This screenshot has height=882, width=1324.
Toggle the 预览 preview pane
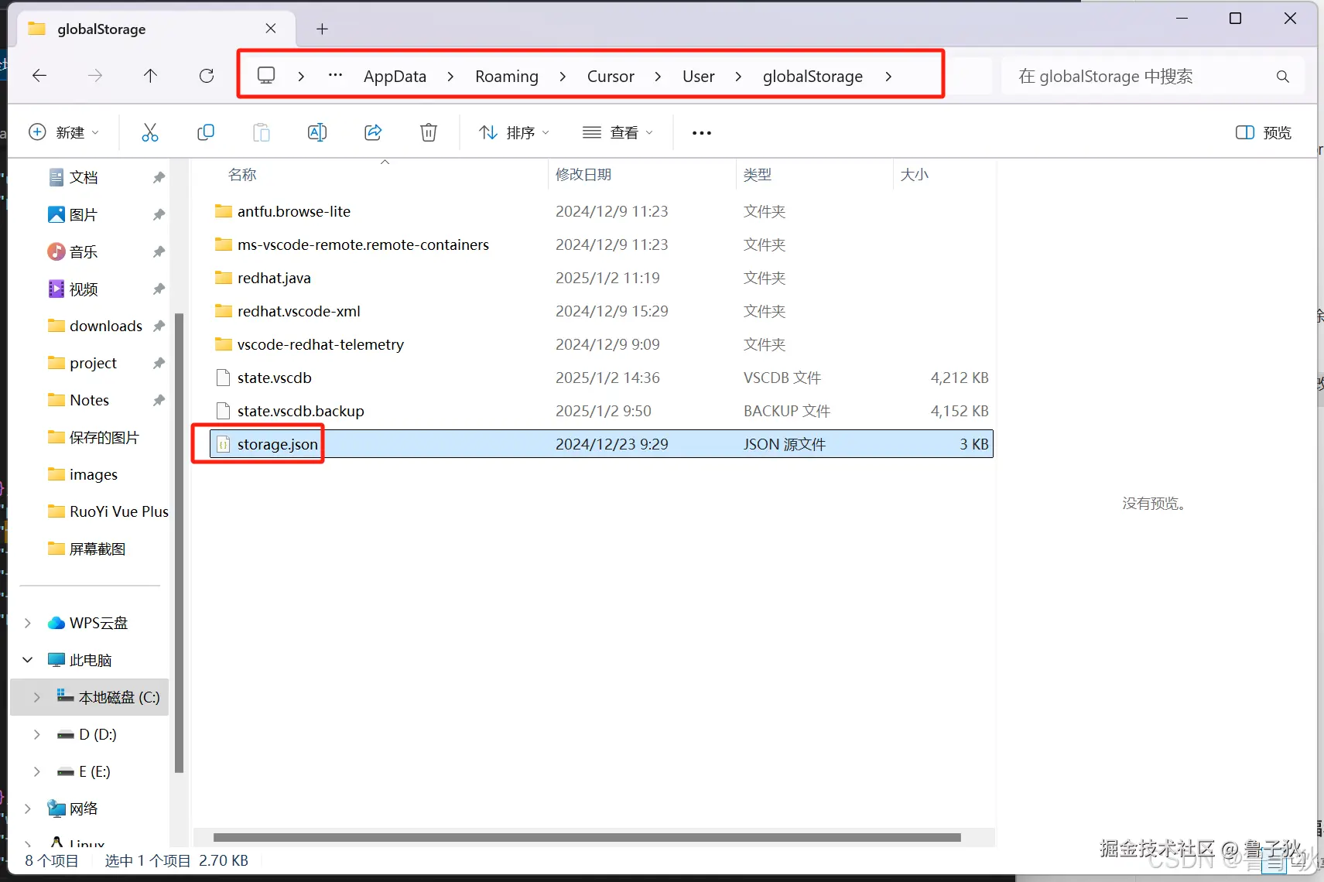1264,132
